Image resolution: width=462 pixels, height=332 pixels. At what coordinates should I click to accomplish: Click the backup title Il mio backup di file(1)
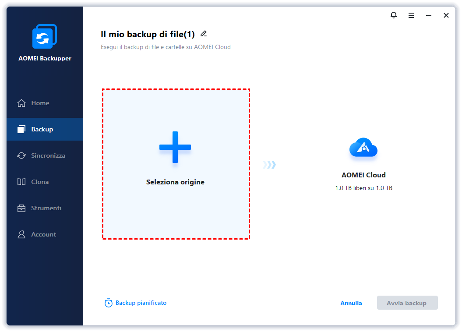click(x=148, y=34)
